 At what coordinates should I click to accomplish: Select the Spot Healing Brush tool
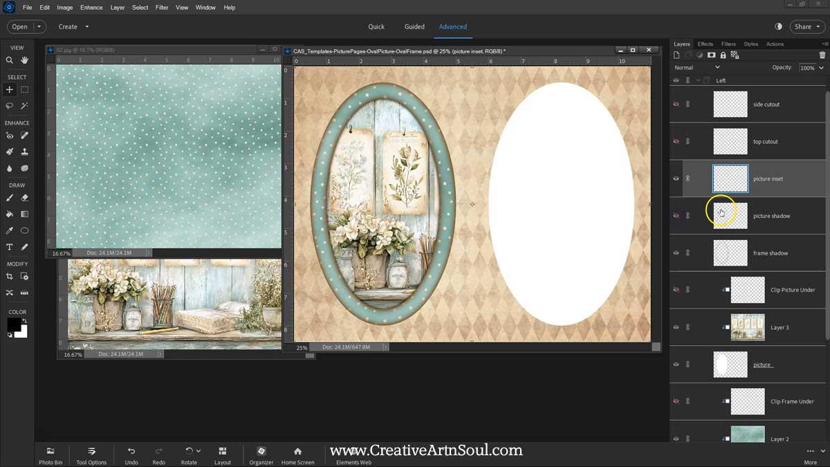coord(25,136)
